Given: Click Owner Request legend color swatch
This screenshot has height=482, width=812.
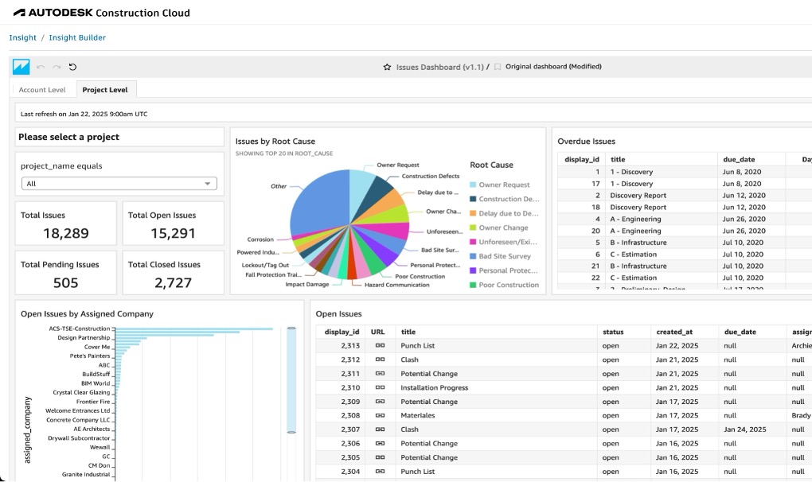Looking at the screenshot, I should (x=473, y=185).
